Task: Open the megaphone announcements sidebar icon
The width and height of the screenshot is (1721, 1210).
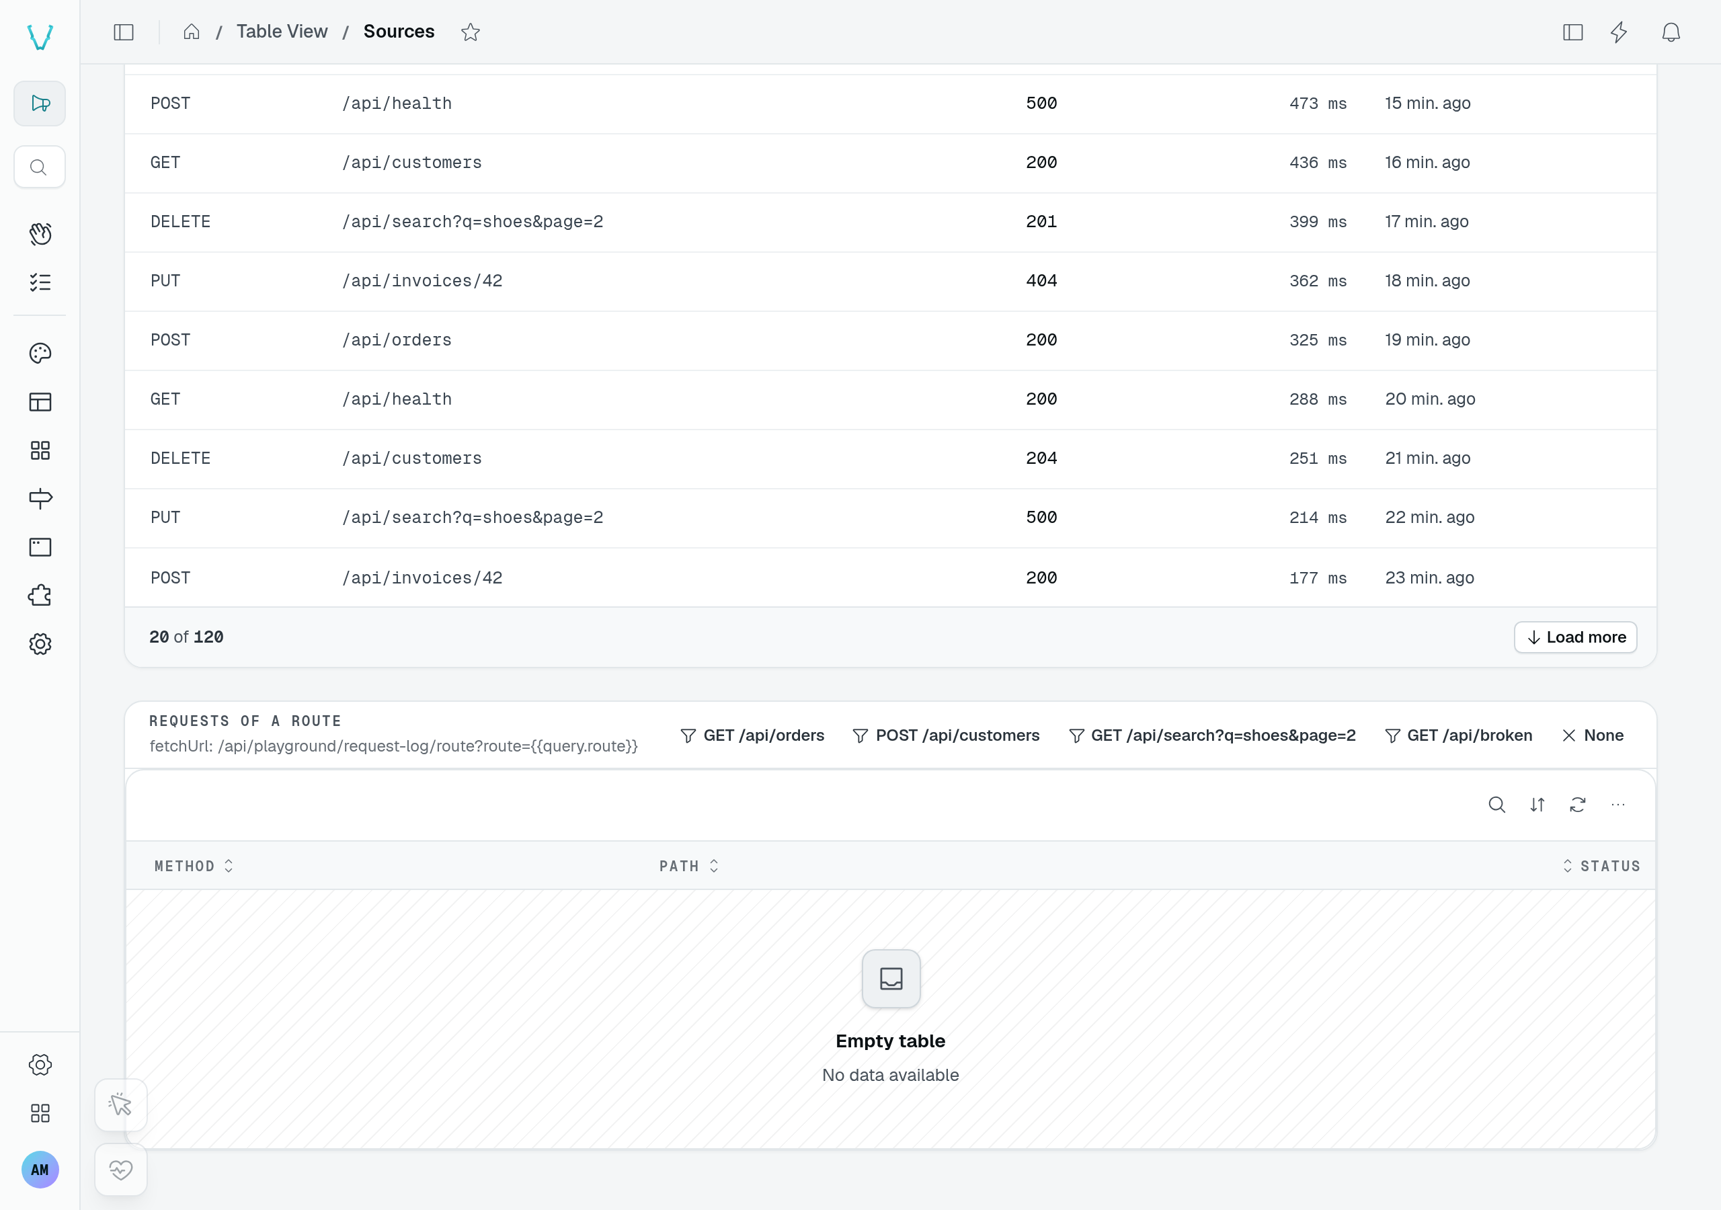Action: pos(40,104)
